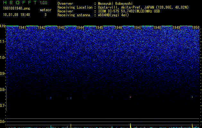This screenshot has height=128, width=202.
Task: Click the Receiving antenna field label
Action: 74,15
